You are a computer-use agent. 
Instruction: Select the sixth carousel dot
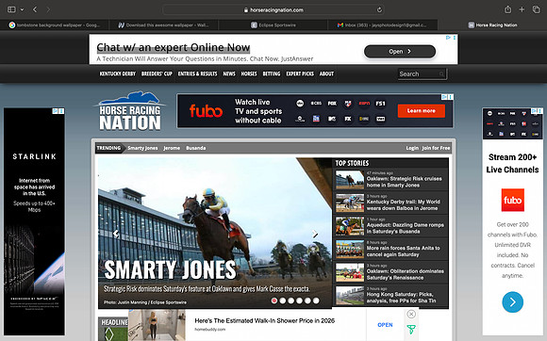point(316,300)
